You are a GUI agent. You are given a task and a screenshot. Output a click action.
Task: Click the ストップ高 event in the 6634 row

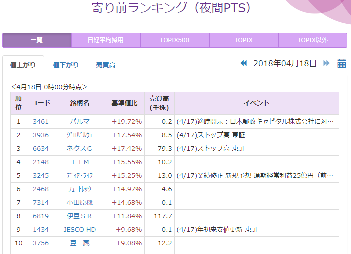pyautogui.click(x=211, y=149)
